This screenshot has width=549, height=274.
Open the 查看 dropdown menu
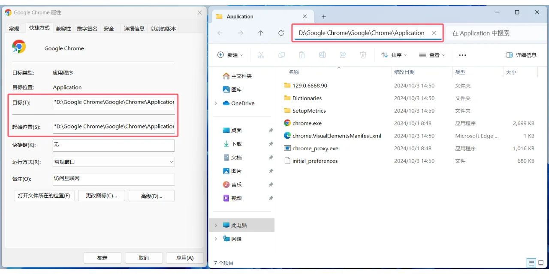tap(432, 55)
